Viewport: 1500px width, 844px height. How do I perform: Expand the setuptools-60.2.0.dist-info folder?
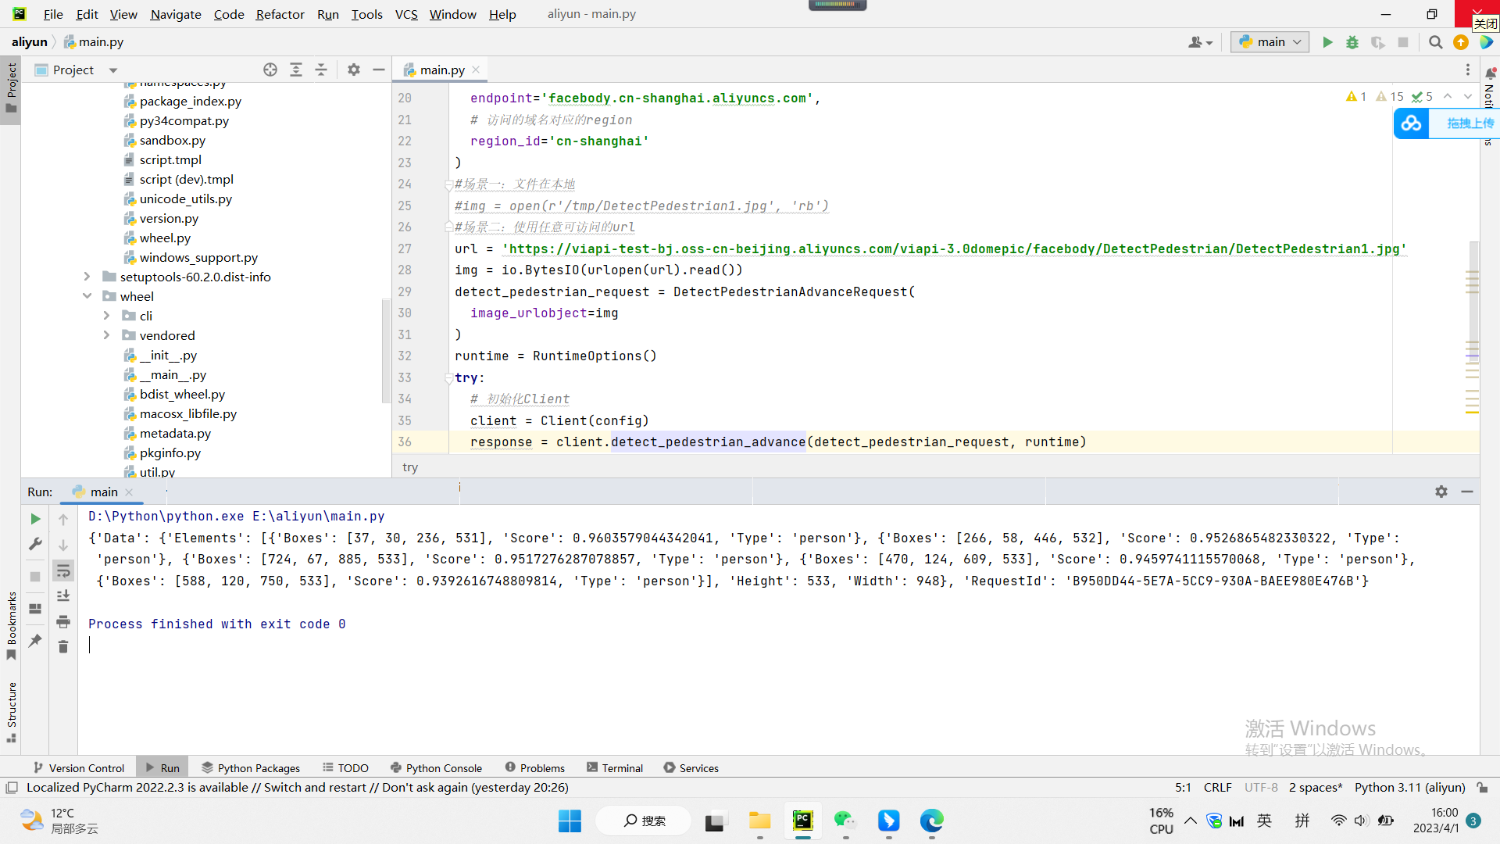[x=87, y=277]
